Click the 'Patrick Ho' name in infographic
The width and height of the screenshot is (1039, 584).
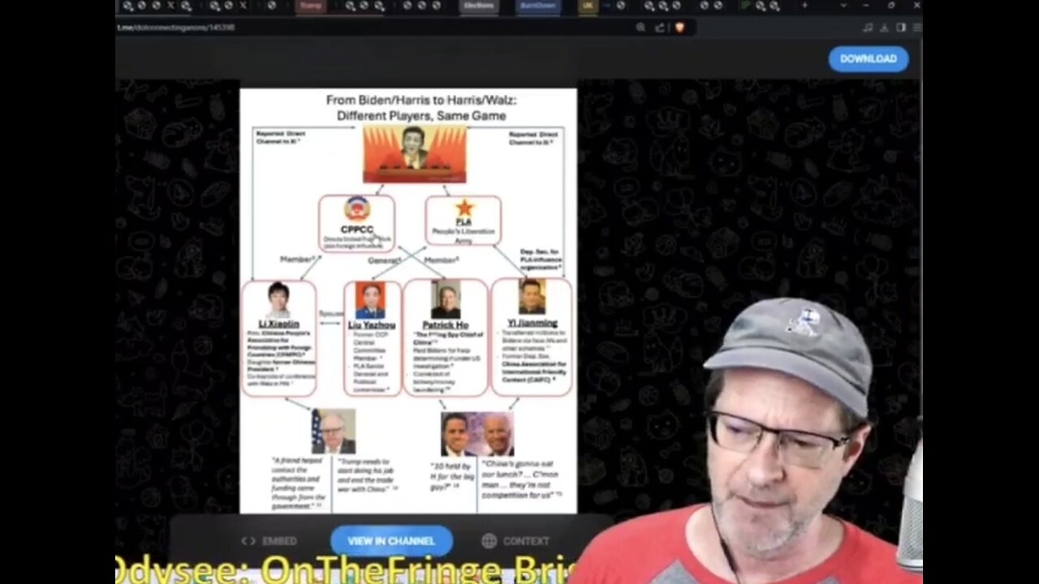pyautogui.click(x=445, y=324)
